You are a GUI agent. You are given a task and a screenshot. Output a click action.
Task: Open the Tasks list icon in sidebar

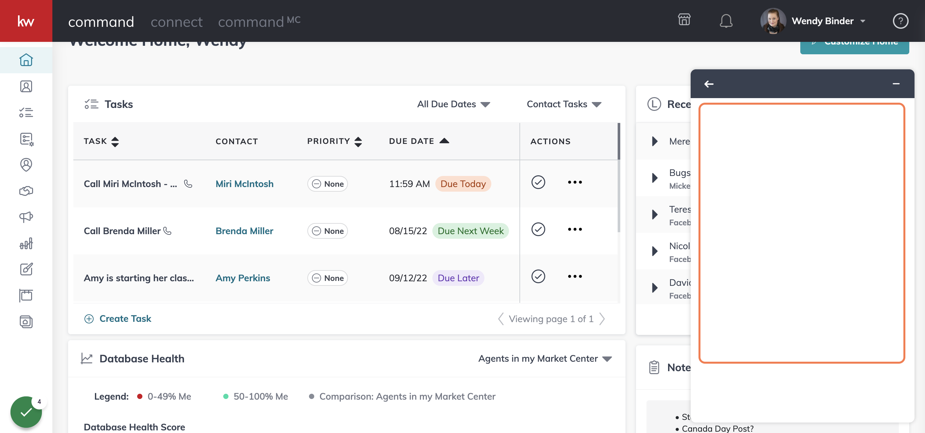[x=26, y=113]
